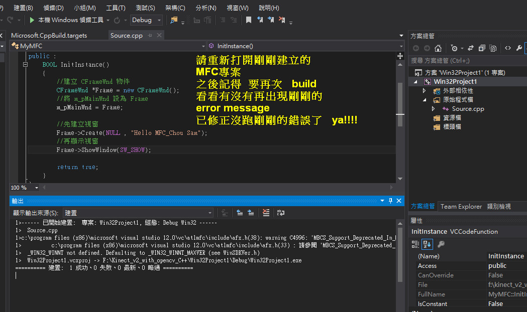Open the 偵錯(D) menu
The image size is (527, 312).
click(53, 8)
